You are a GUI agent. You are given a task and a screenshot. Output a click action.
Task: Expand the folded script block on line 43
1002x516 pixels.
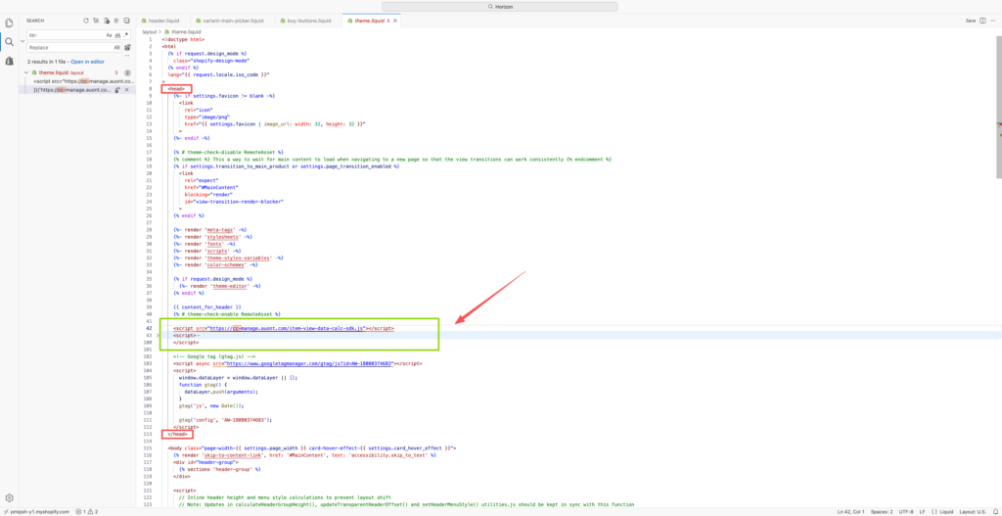(x=158, y=335)
